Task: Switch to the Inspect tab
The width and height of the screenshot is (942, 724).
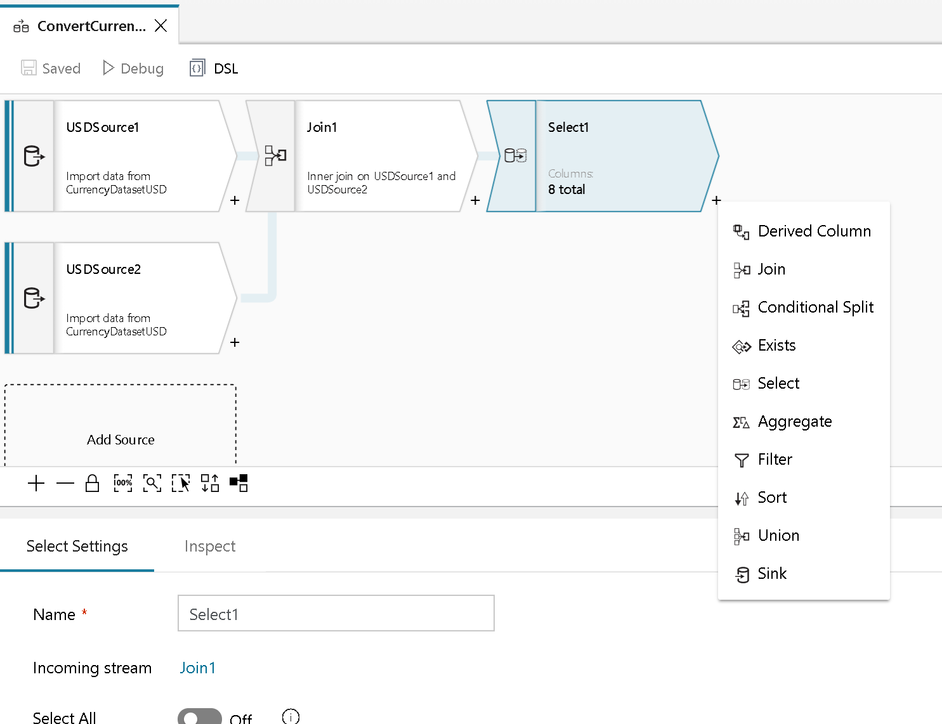Action: [x=209, y=546]
